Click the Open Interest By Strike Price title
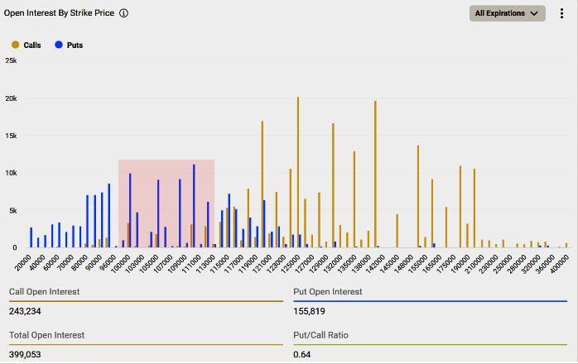Screen dimensions: 578x364 (59, 13)
